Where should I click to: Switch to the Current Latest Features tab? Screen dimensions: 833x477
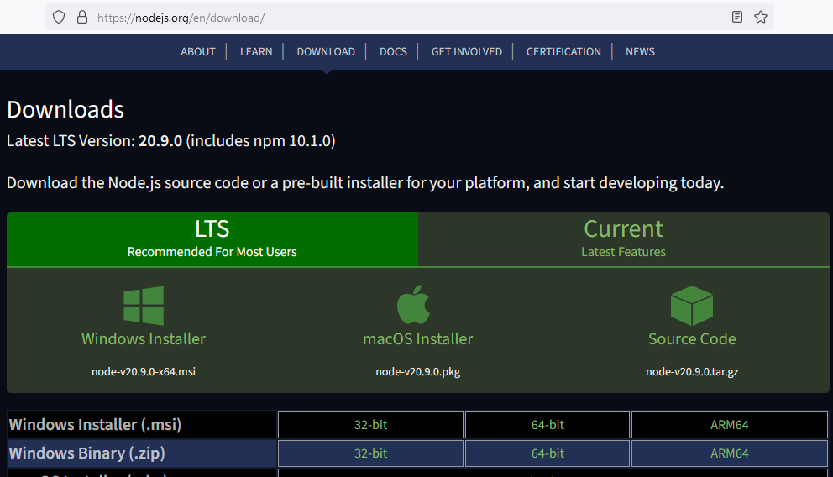click(x=623, y=239)
